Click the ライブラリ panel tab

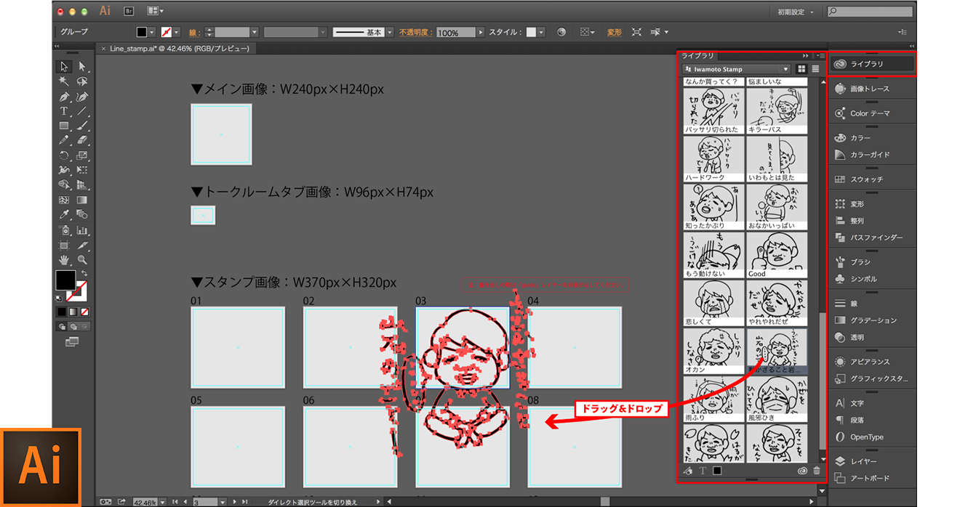click(697, 56)
